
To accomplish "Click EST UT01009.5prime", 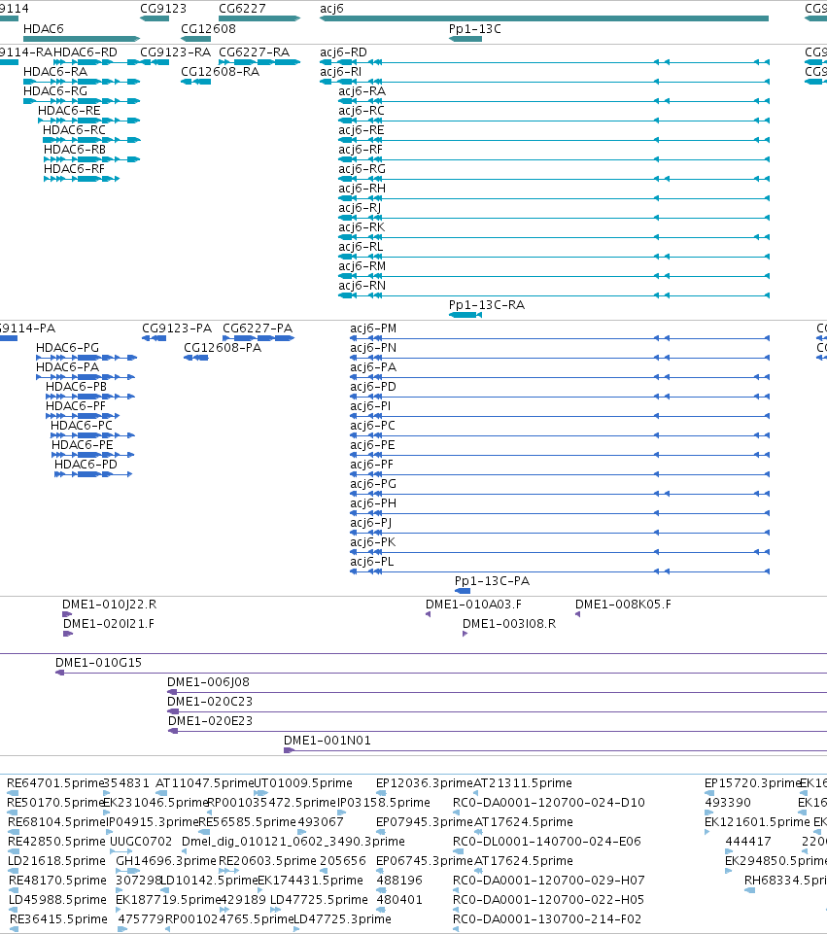I will [x=303, y=782].
